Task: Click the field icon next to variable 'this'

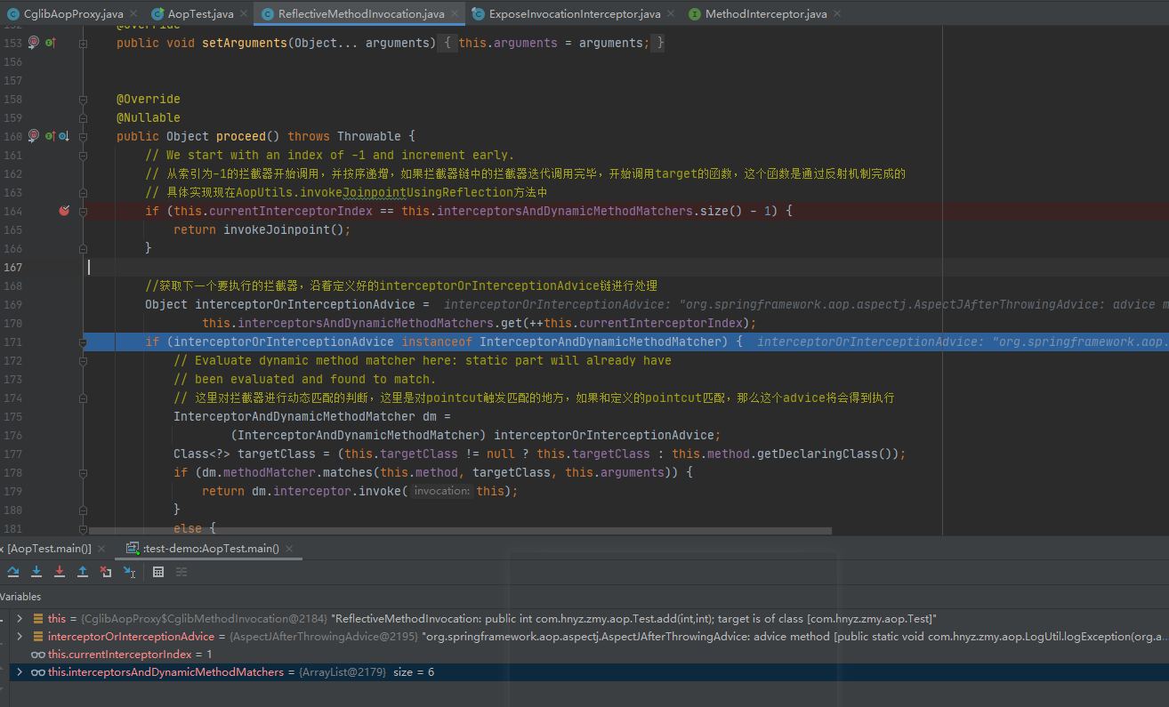Action: click(x=38, y=618)
